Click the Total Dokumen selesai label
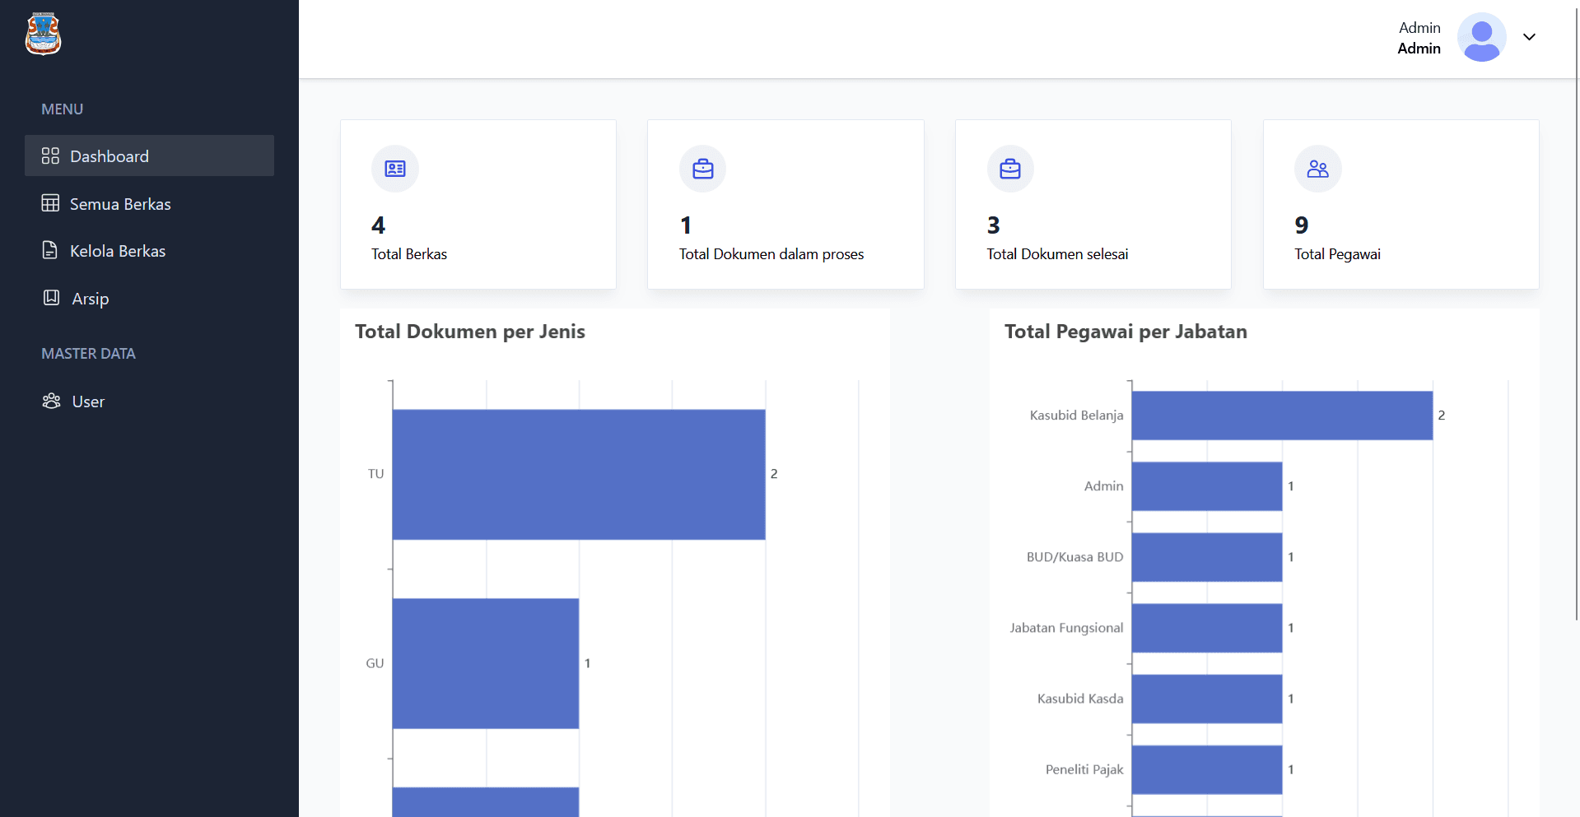 [x=1057, y=254]
